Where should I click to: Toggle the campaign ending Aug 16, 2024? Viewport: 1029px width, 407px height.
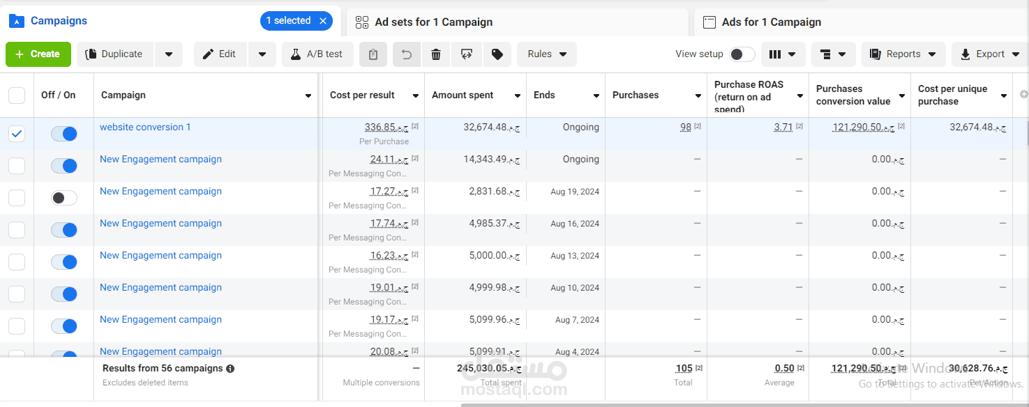click(x=64, y=230)
